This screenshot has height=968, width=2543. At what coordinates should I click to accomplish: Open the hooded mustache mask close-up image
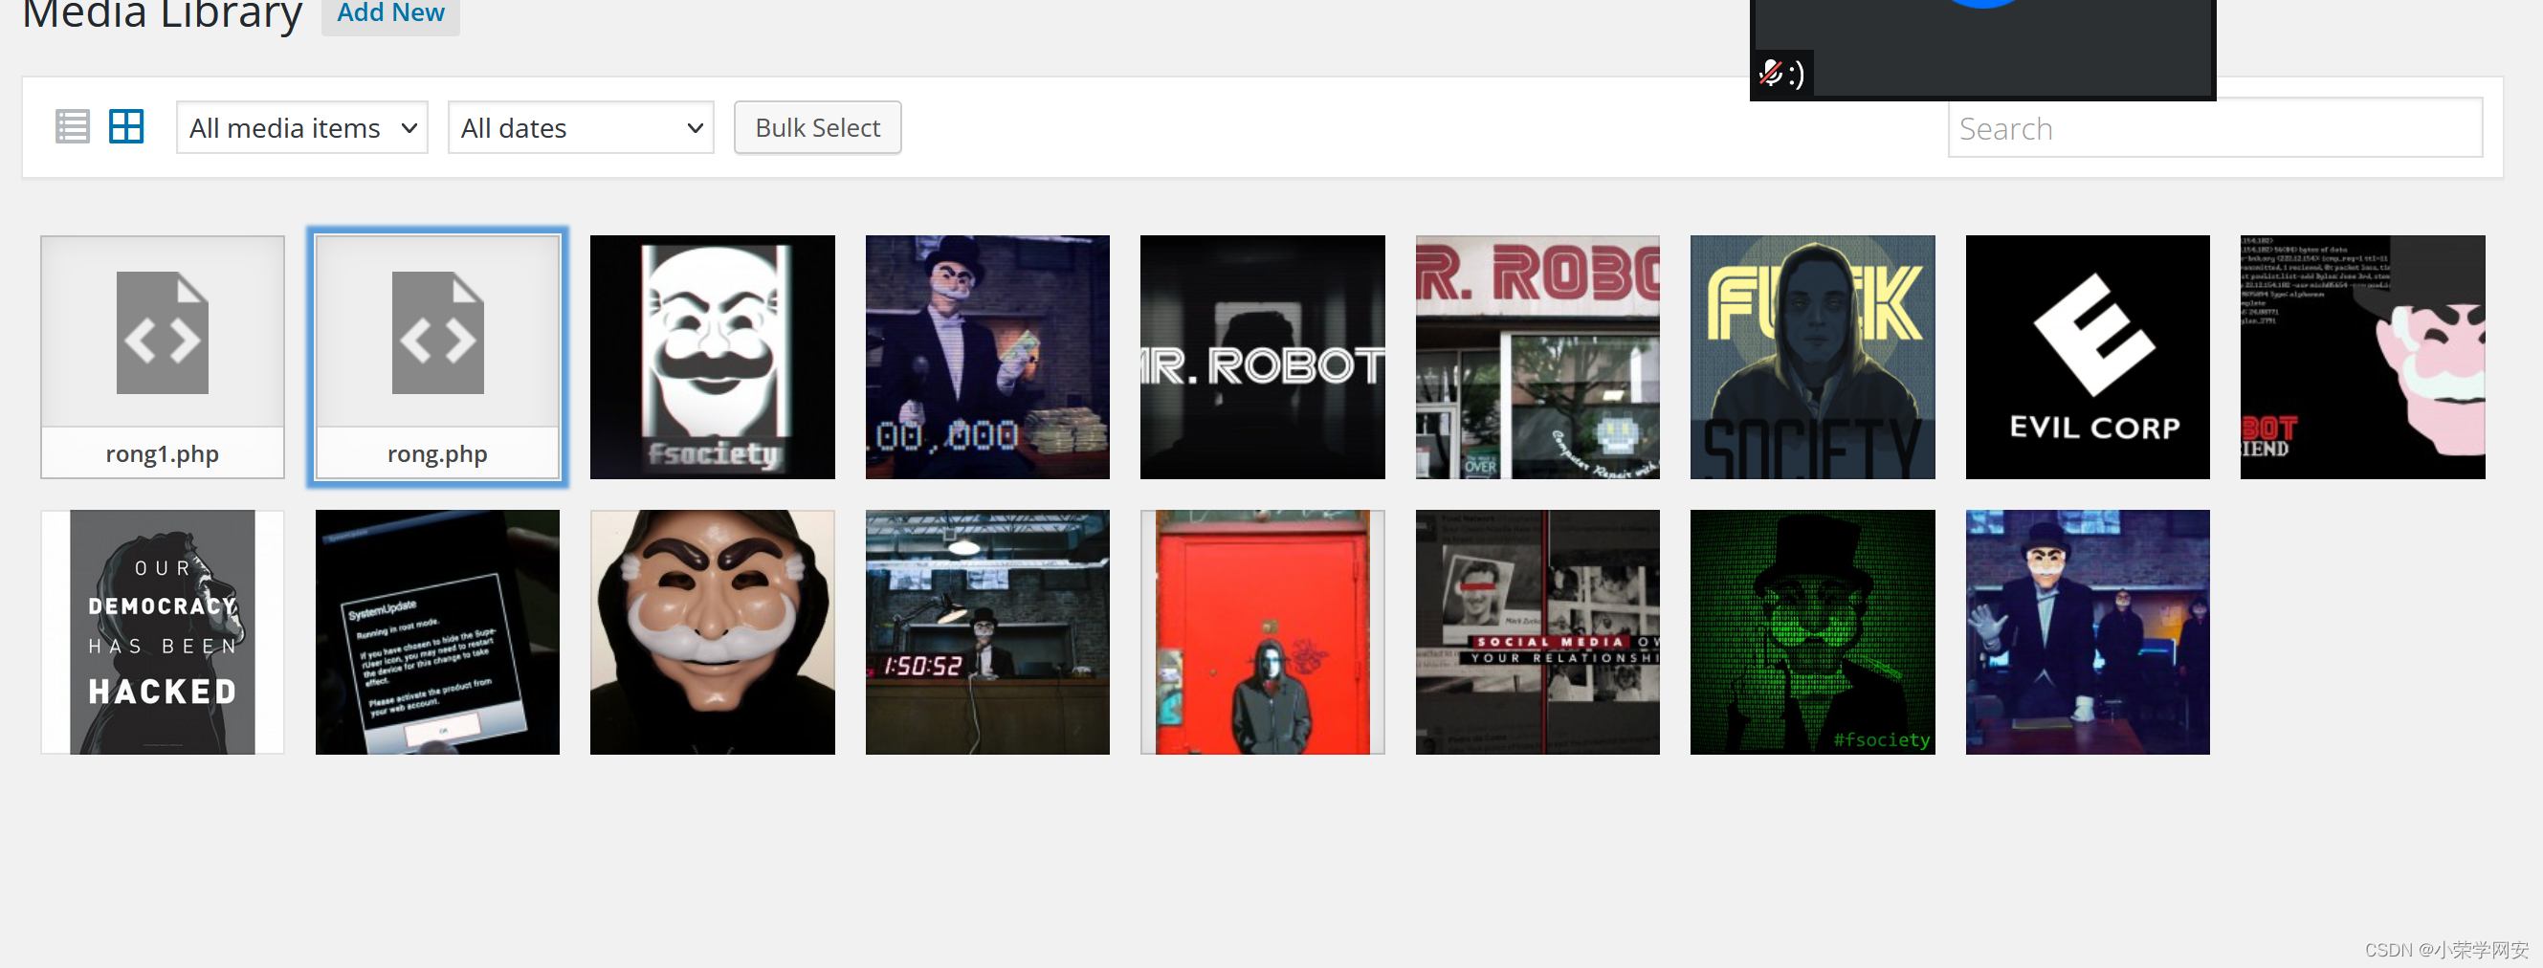(713, 632)
